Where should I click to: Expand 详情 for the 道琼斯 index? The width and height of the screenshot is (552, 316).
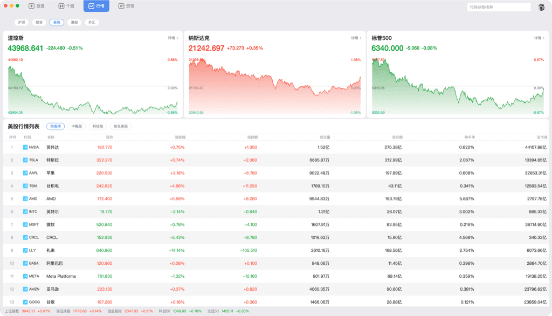pos(173,38)
